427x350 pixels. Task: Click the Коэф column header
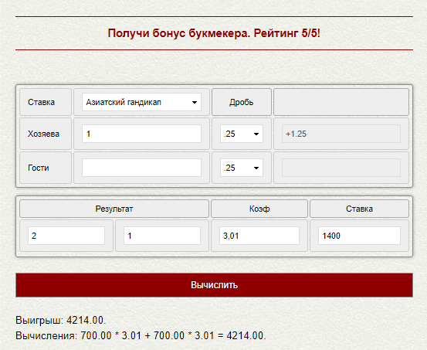[x=259, y=209]
